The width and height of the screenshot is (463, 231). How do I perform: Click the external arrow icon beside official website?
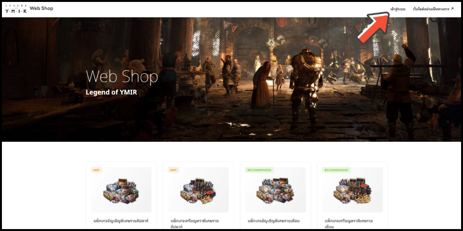pyautogui.click(x=452, y=8)
